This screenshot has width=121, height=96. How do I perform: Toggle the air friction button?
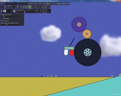(49, 11)
